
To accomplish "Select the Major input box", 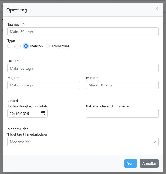I will (44, 85).
